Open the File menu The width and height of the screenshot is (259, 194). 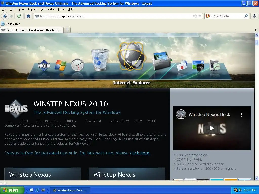(4, 9)
